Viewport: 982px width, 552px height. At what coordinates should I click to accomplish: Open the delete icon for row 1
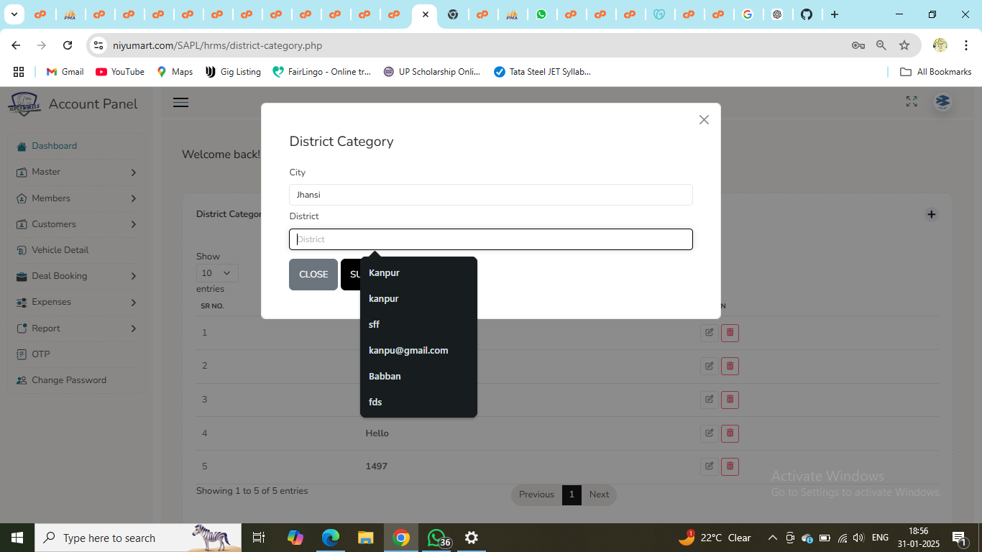tap(730, 333)
